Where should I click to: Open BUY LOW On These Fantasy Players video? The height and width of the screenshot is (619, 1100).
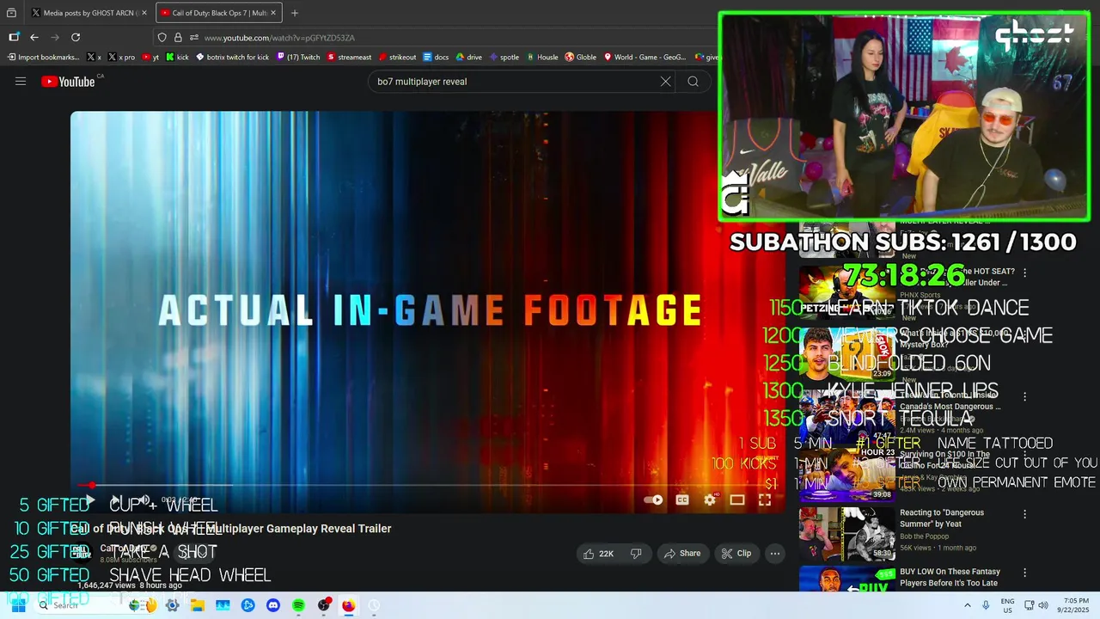950,577
